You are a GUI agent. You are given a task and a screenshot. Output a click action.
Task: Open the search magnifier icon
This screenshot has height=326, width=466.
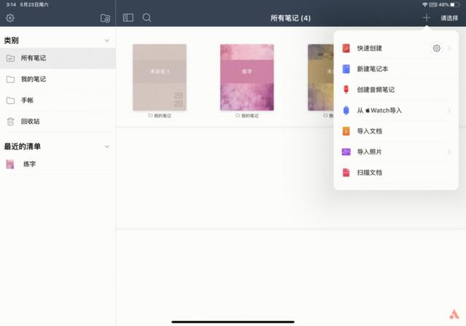coord(146,18)
